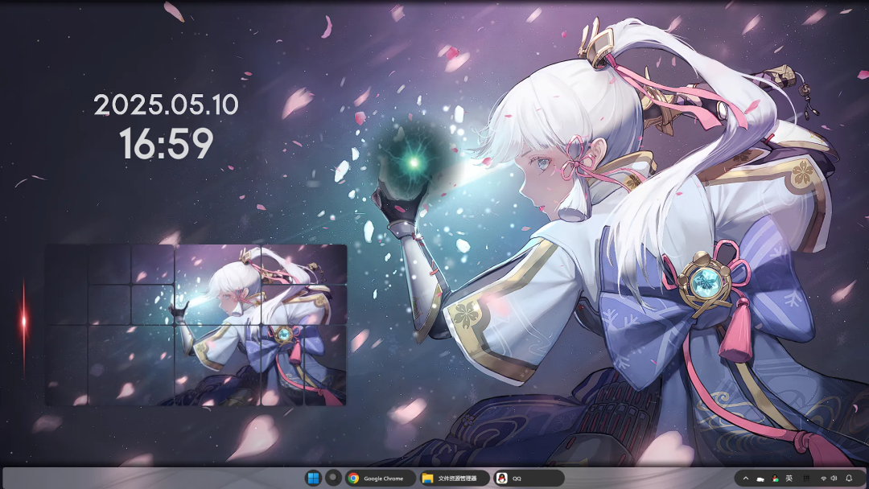Expand the hidden system tray icons chevron
The height and width of the screenshot is (489, 869).
pyautogui.click(x=745, y=479)
